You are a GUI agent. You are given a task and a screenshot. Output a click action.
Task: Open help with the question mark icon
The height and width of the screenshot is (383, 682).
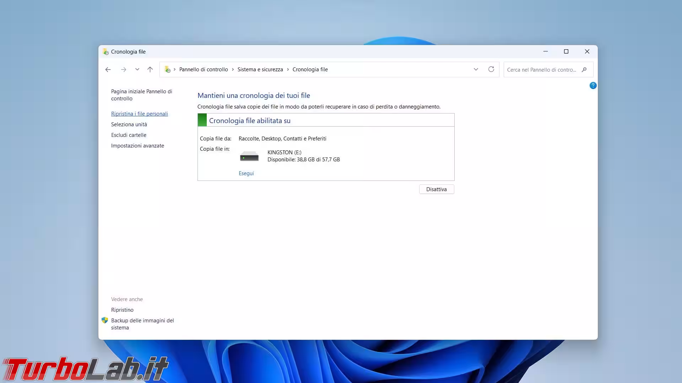593,85
